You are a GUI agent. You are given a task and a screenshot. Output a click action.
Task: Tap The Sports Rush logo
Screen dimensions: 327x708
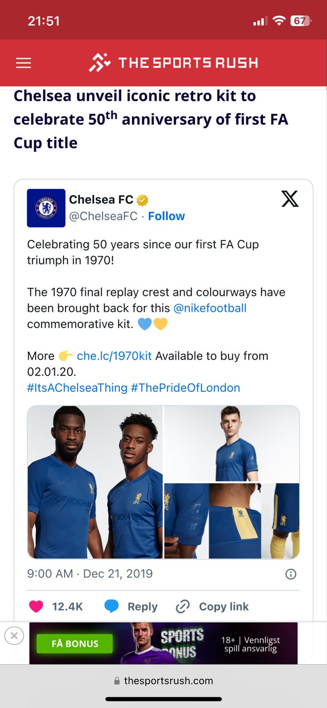coord(173,63)
